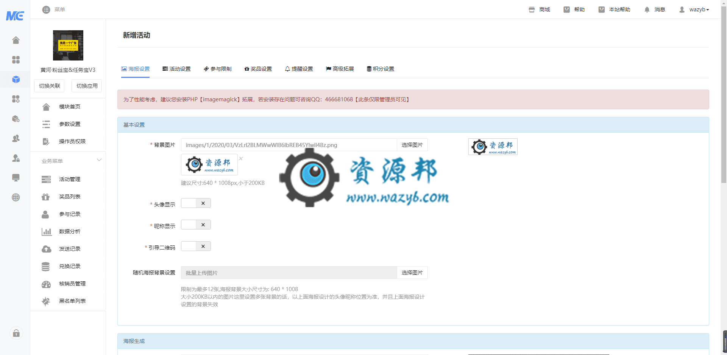Switch to the 提醒设置 tab

click(x=299, y=69)
